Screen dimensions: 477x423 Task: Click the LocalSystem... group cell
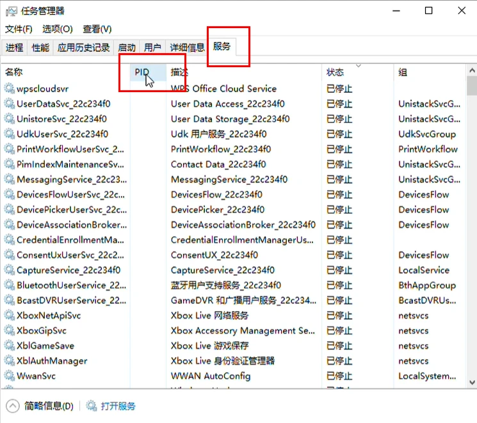tap(427, 376)
